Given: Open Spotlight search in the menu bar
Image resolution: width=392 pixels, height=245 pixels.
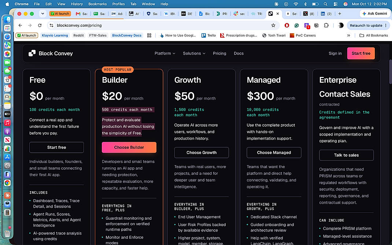Looking at the screenshot, I should click(325, 4).
